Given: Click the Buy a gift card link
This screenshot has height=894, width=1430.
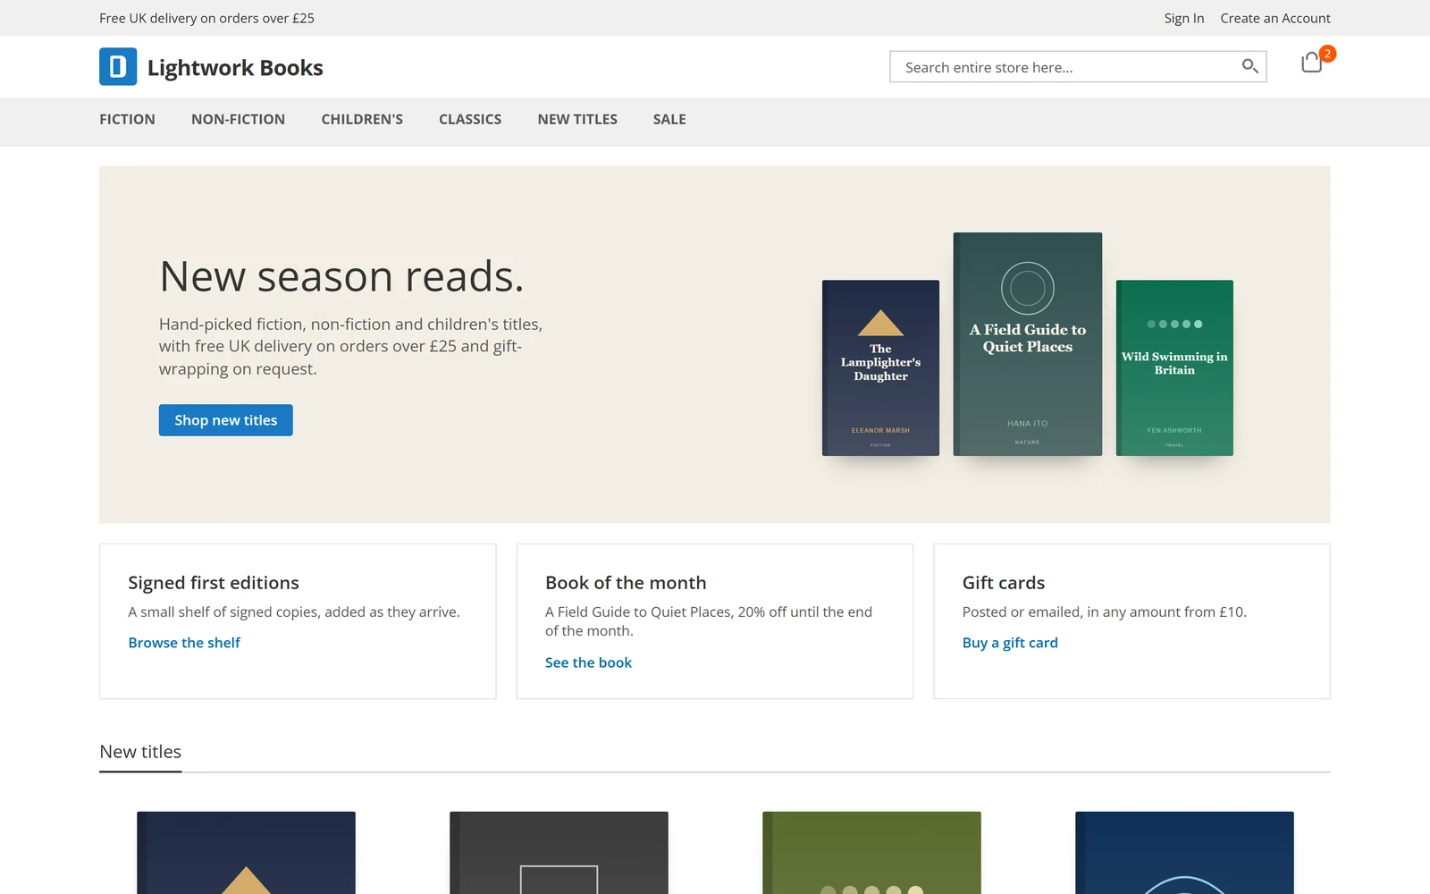Looking at the screenshot, I should point(1010,643).
